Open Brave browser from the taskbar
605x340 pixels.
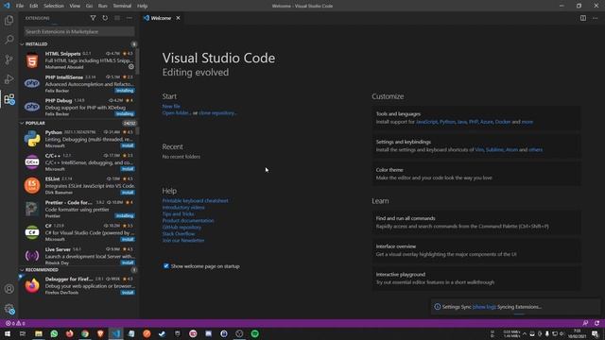click(x=100, y=333)
